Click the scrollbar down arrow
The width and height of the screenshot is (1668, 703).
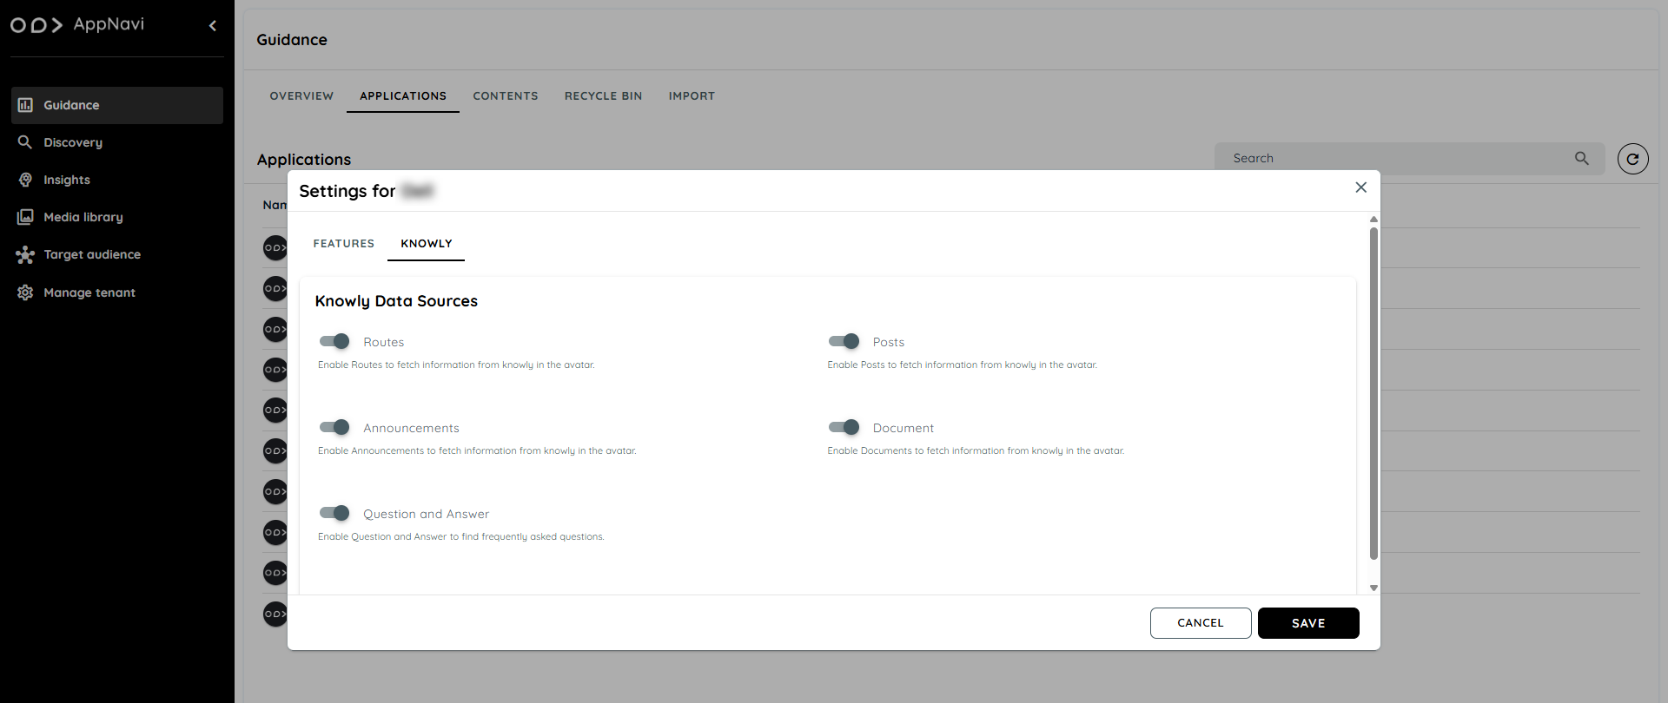tap(1373, 588)
